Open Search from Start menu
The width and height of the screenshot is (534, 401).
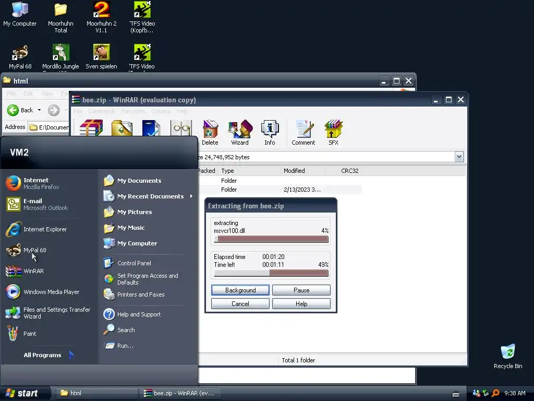[x=119, y=330]
